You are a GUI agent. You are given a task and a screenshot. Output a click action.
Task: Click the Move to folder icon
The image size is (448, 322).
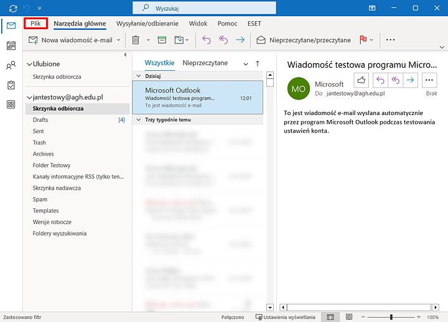pos(179,40)
